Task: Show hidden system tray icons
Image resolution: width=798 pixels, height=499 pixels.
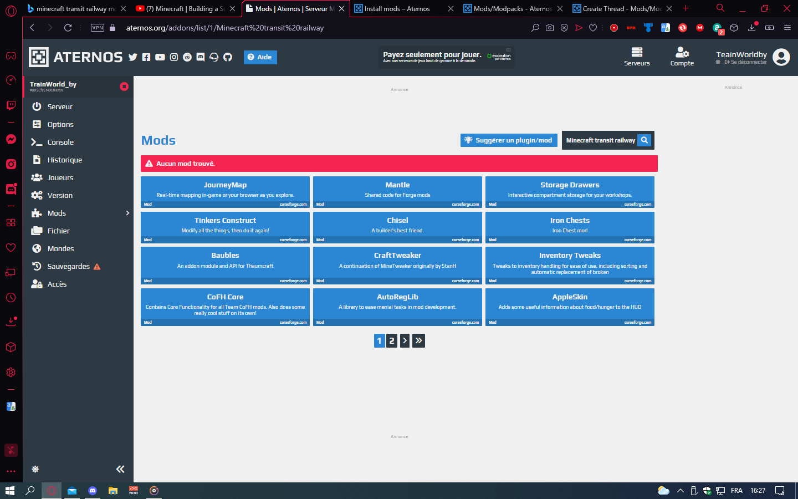Action: click(x=681, y=491)
